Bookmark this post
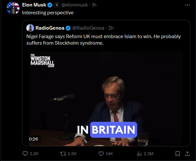Viewport: 196px width, 161px height. tap(177, 154)
